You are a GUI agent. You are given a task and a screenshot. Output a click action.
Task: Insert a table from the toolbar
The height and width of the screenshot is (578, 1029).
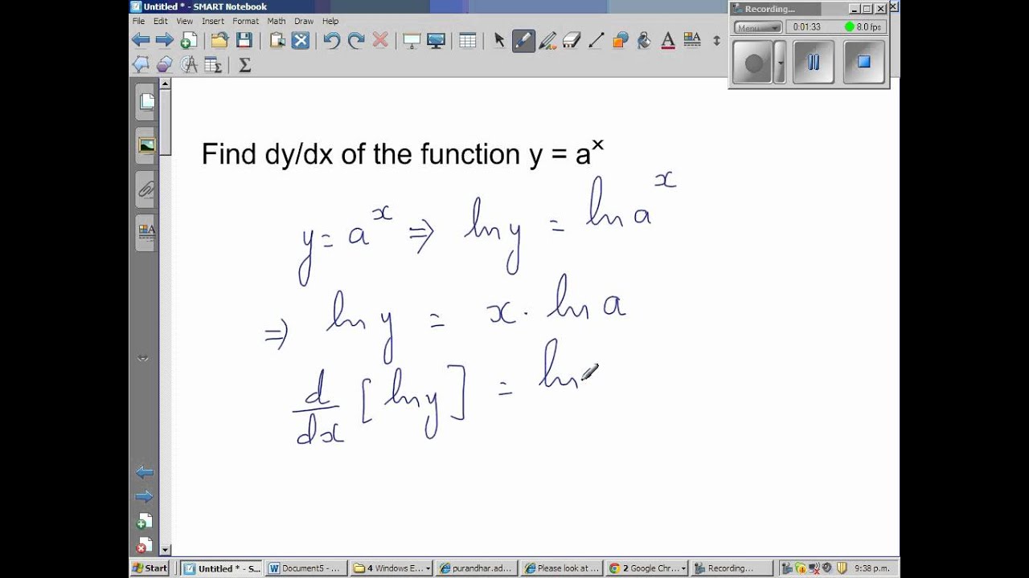(468, 40)
